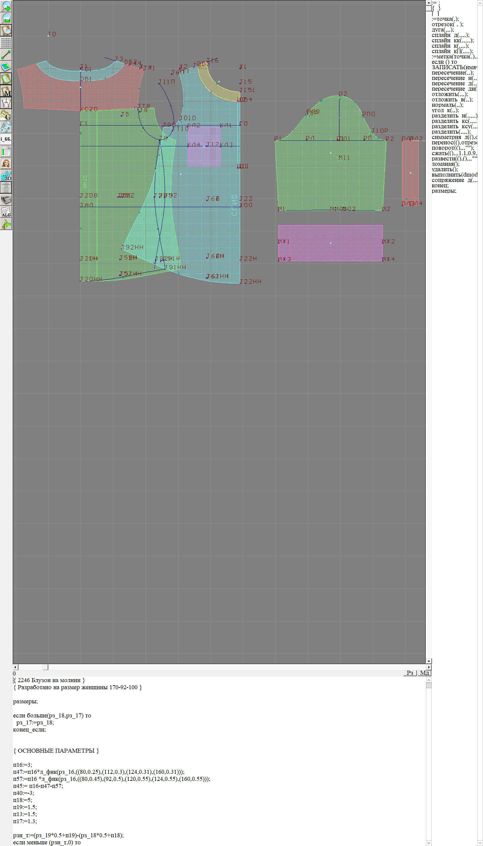Toggle the pattern with letter M icon
The width and height of the screenshot is (483, 846).
[x=6, y=91]
